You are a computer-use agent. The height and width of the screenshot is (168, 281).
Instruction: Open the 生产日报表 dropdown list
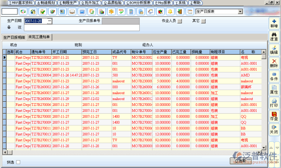click(x=240, y=12)
